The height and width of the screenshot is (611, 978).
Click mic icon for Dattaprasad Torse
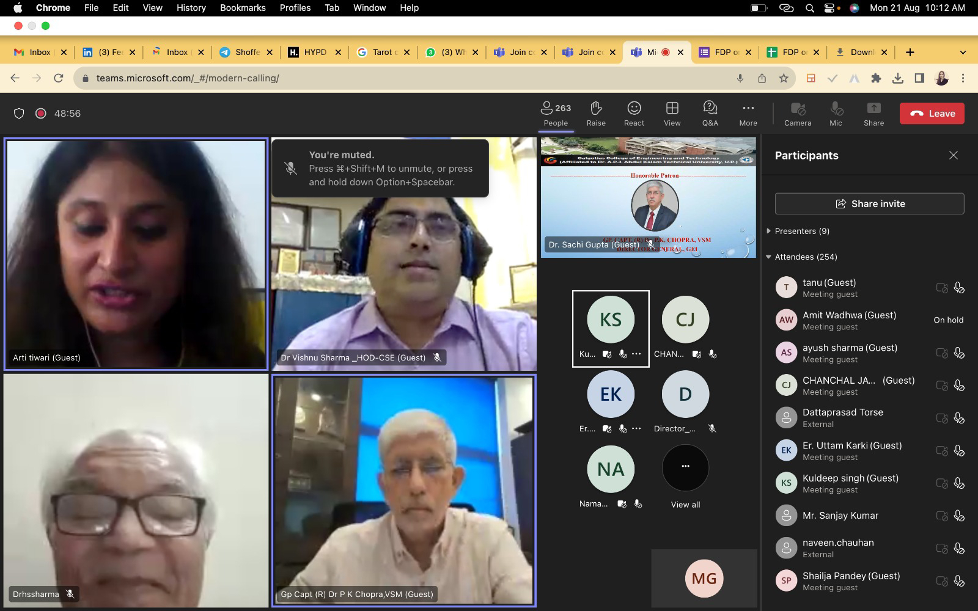pos(959,418)
